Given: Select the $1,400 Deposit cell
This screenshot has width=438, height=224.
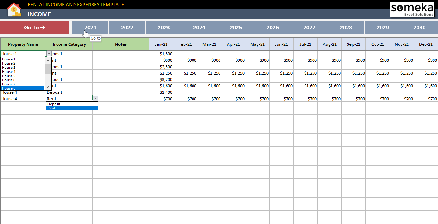Looking at the screenshot, I should (x=161, y=92).
